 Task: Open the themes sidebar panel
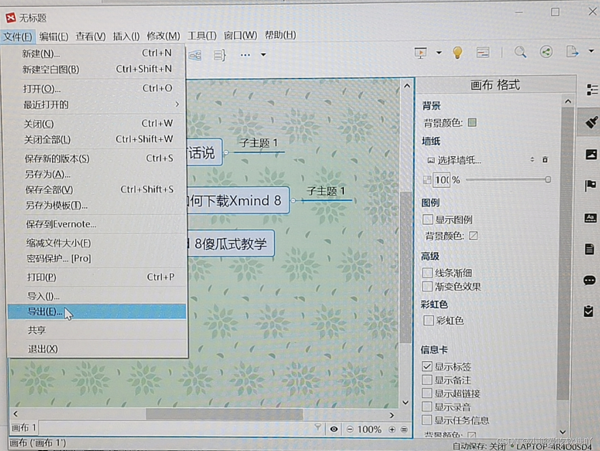coord(590,218)
